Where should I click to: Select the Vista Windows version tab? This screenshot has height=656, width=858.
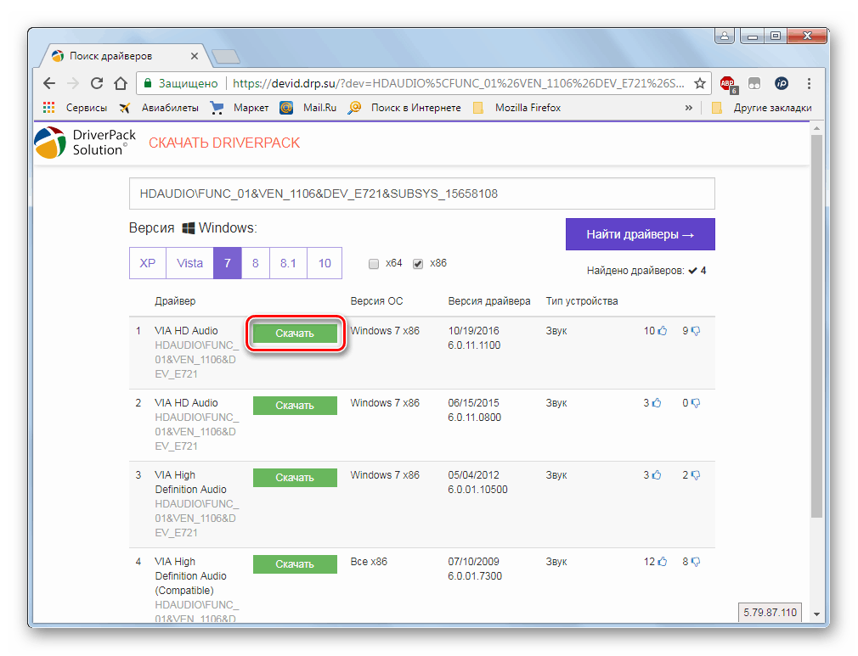click(x=190, y=263)
